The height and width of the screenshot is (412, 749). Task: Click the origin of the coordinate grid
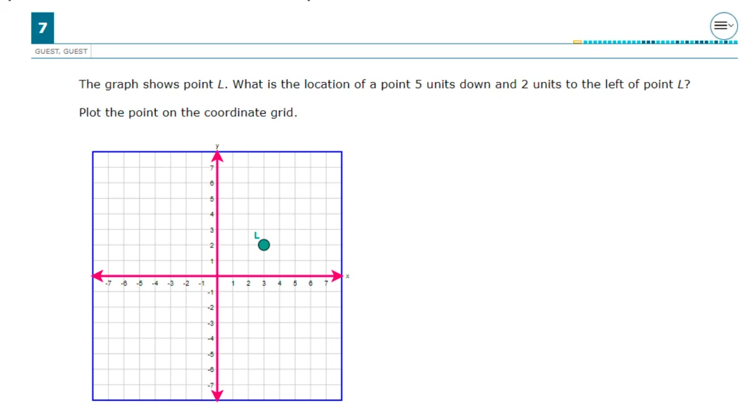point(217,276)
